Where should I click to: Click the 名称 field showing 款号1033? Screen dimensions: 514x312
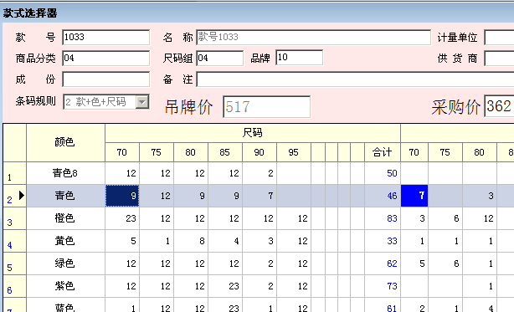click(x=313, y=38)
